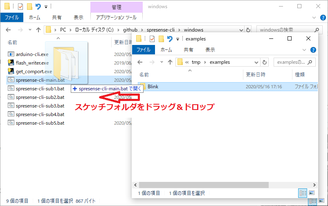The image size is (328, 206).
Task: Open recent locations dropdown in the examples window
Action: tap(162, 62)
